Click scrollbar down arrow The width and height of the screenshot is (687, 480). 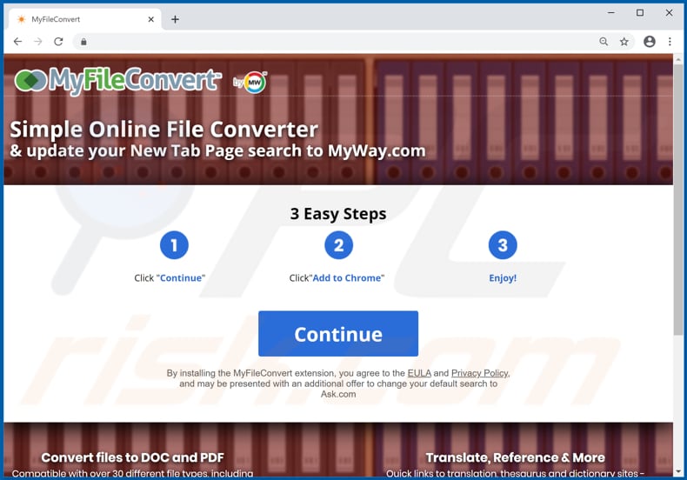(678, 471)
